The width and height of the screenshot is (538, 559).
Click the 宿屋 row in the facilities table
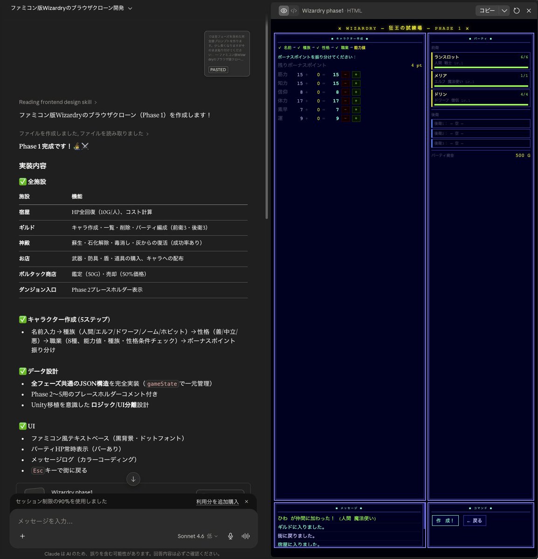(x=133, y=212)
